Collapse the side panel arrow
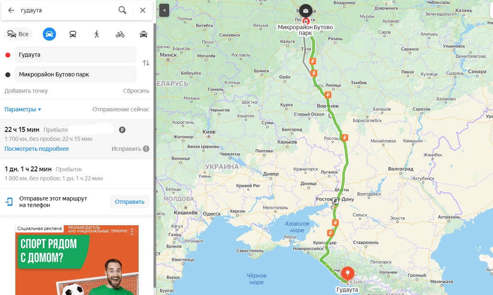493x295 pixels. click(164, 10)
